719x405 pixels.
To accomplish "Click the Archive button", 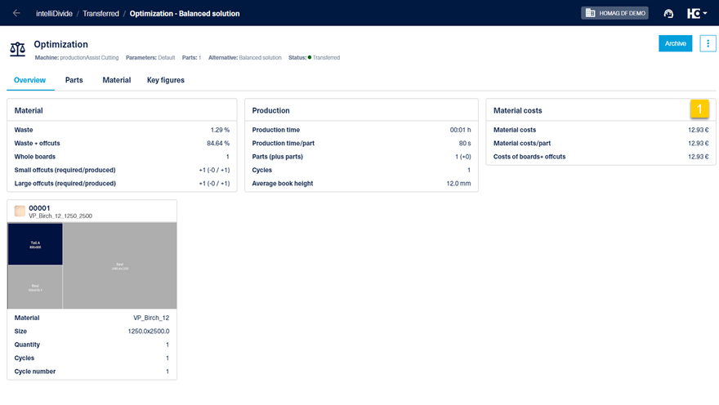I will tap(676, 43).
